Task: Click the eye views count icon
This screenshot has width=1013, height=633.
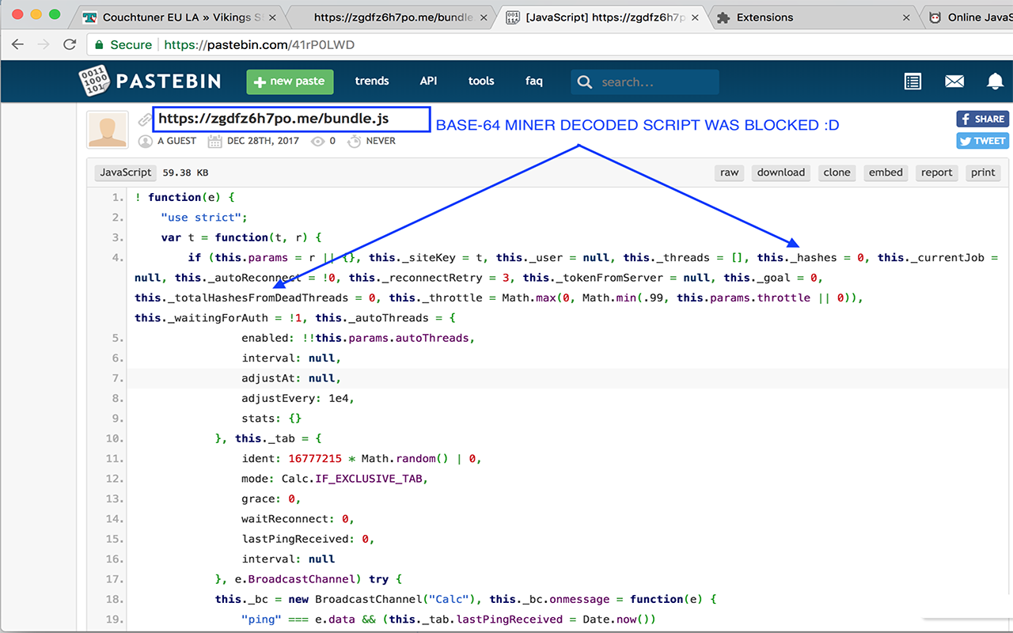Action: click(318, 142)
